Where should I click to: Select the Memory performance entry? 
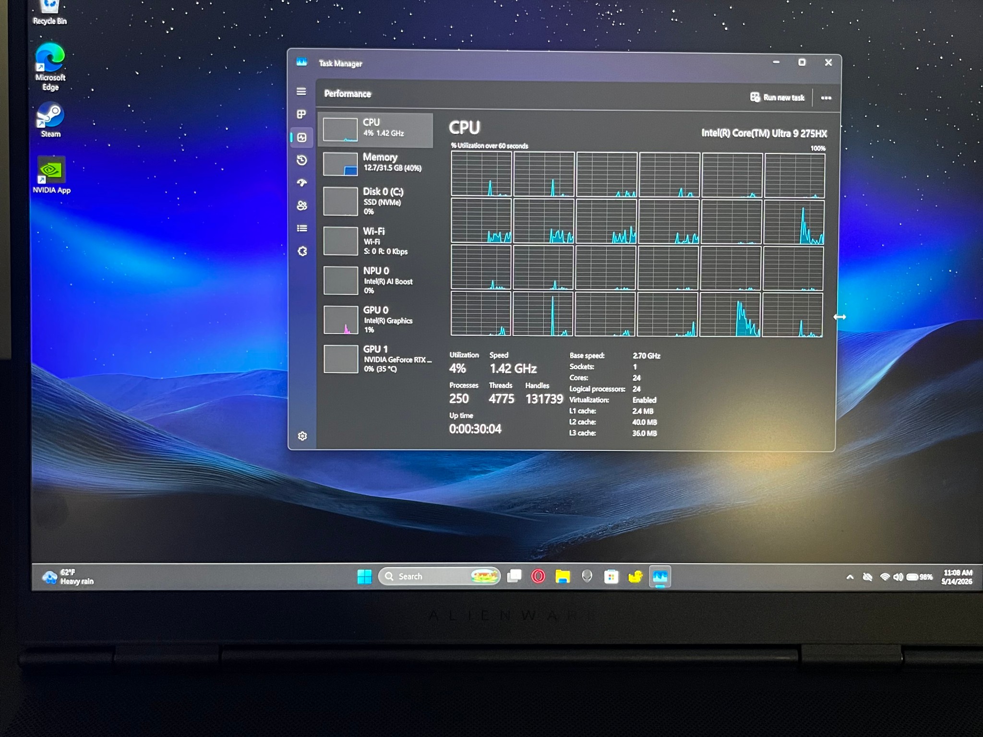[x=376, y=164]
